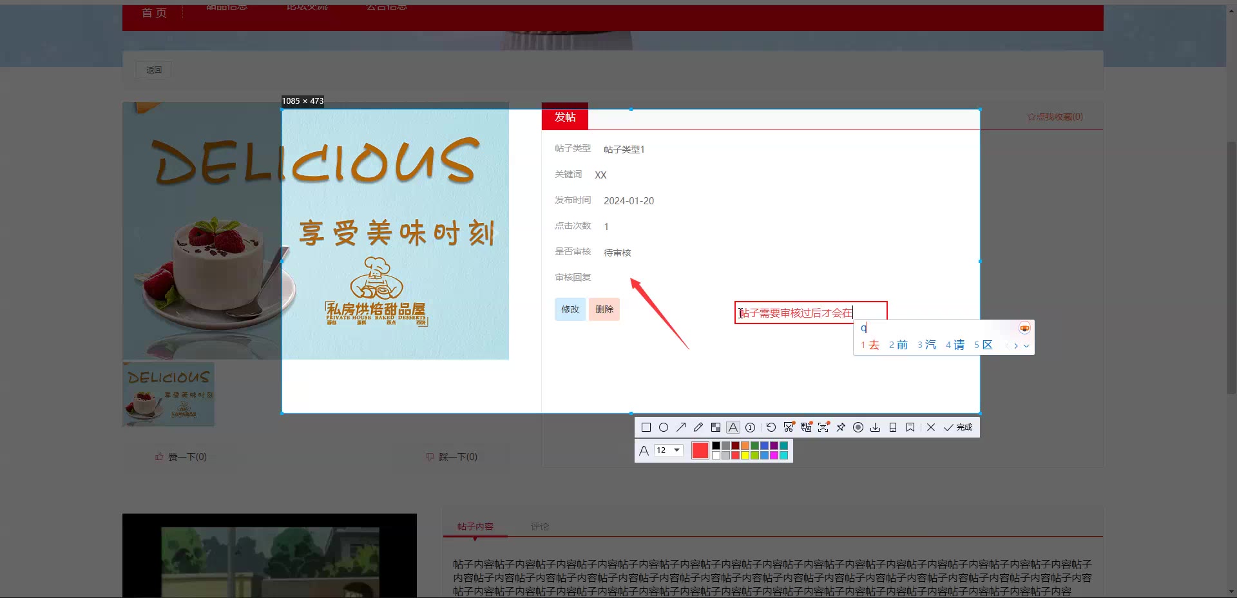Image resolution: width=1237 pixels, height=598 pixels.
Task: Start screen recording from toolbar
Action: 858,427
